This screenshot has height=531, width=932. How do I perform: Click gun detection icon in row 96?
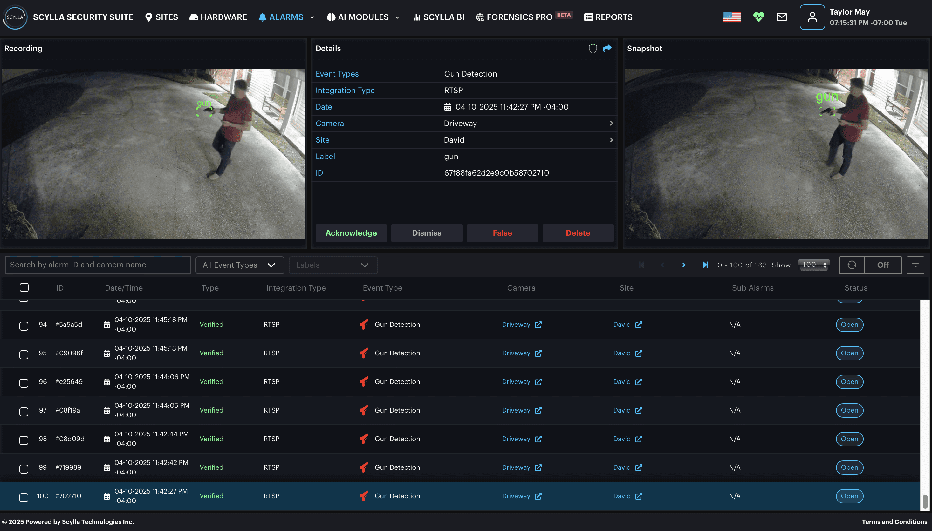(364, 382)
